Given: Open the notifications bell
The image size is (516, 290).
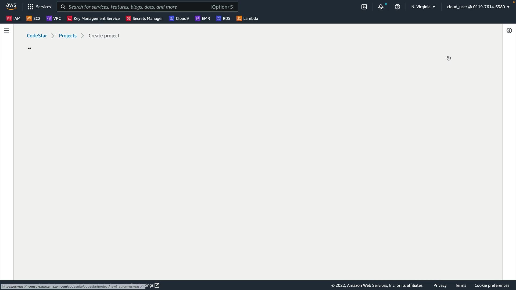Looking at the screenshot, I should click(381, 7).
